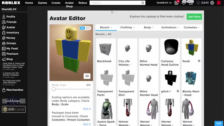
Task: Expand the Body dropdown tab
Action: 149,28
